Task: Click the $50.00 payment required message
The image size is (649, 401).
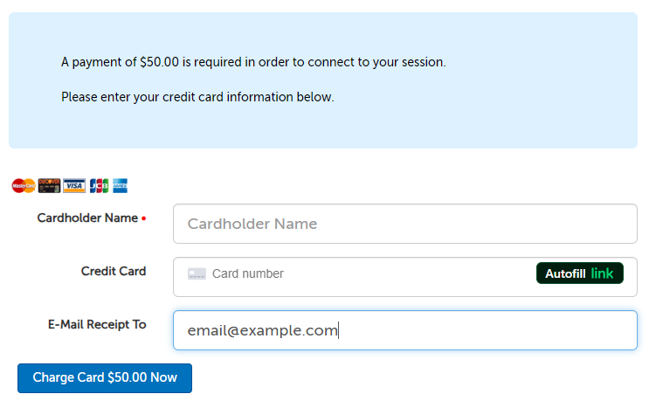Action: coord(253,62)
